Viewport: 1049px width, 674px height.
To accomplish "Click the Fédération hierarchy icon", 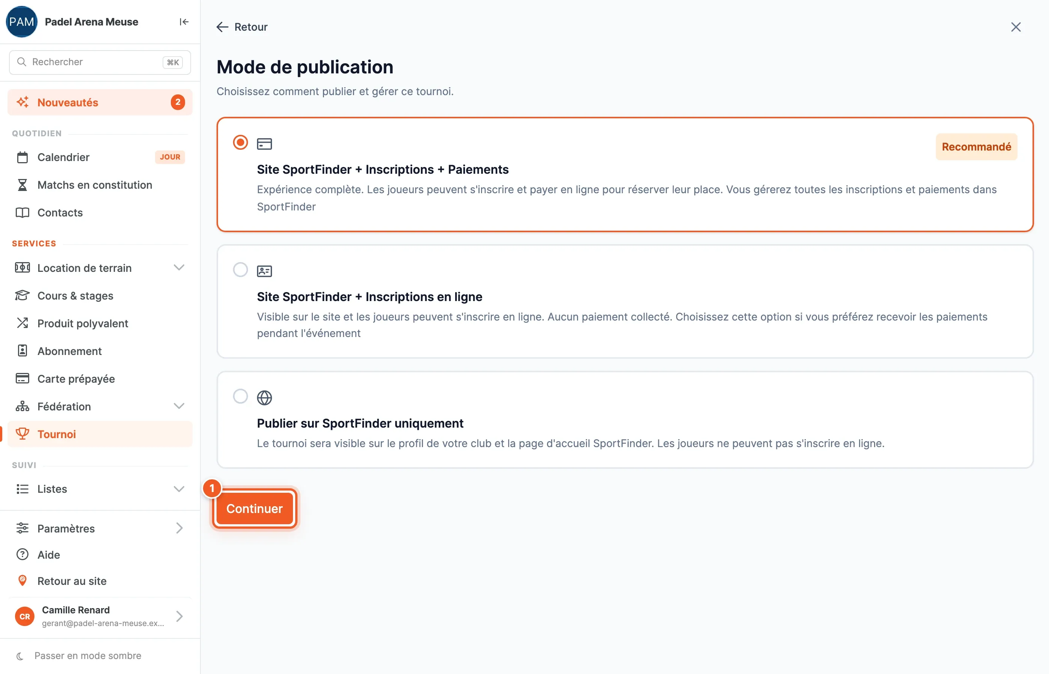I will click(22, 406).
